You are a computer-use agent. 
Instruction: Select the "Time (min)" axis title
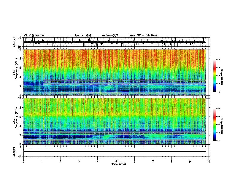click(x=119, y=164)
